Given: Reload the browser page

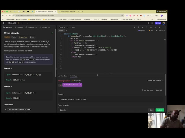Looking at the screenshot, I should [10, 16].
